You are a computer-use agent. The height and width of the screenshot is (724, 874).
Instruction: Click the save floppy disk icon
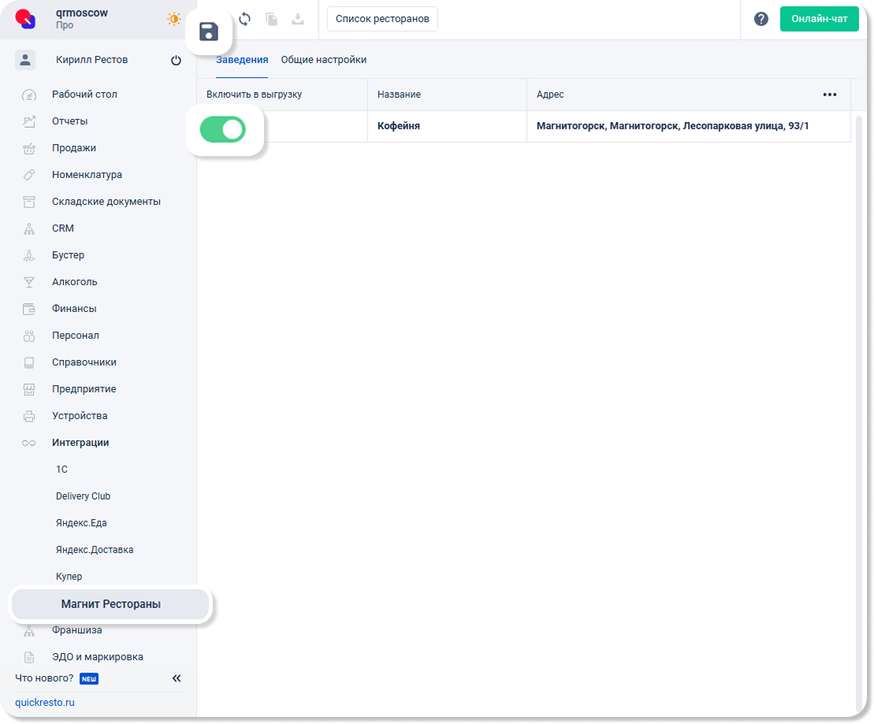[x=209, y=32]
